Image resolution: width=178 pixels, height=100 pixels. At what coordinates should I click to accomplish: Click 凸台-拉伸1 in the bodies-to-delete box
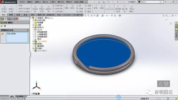pos(11,34)
